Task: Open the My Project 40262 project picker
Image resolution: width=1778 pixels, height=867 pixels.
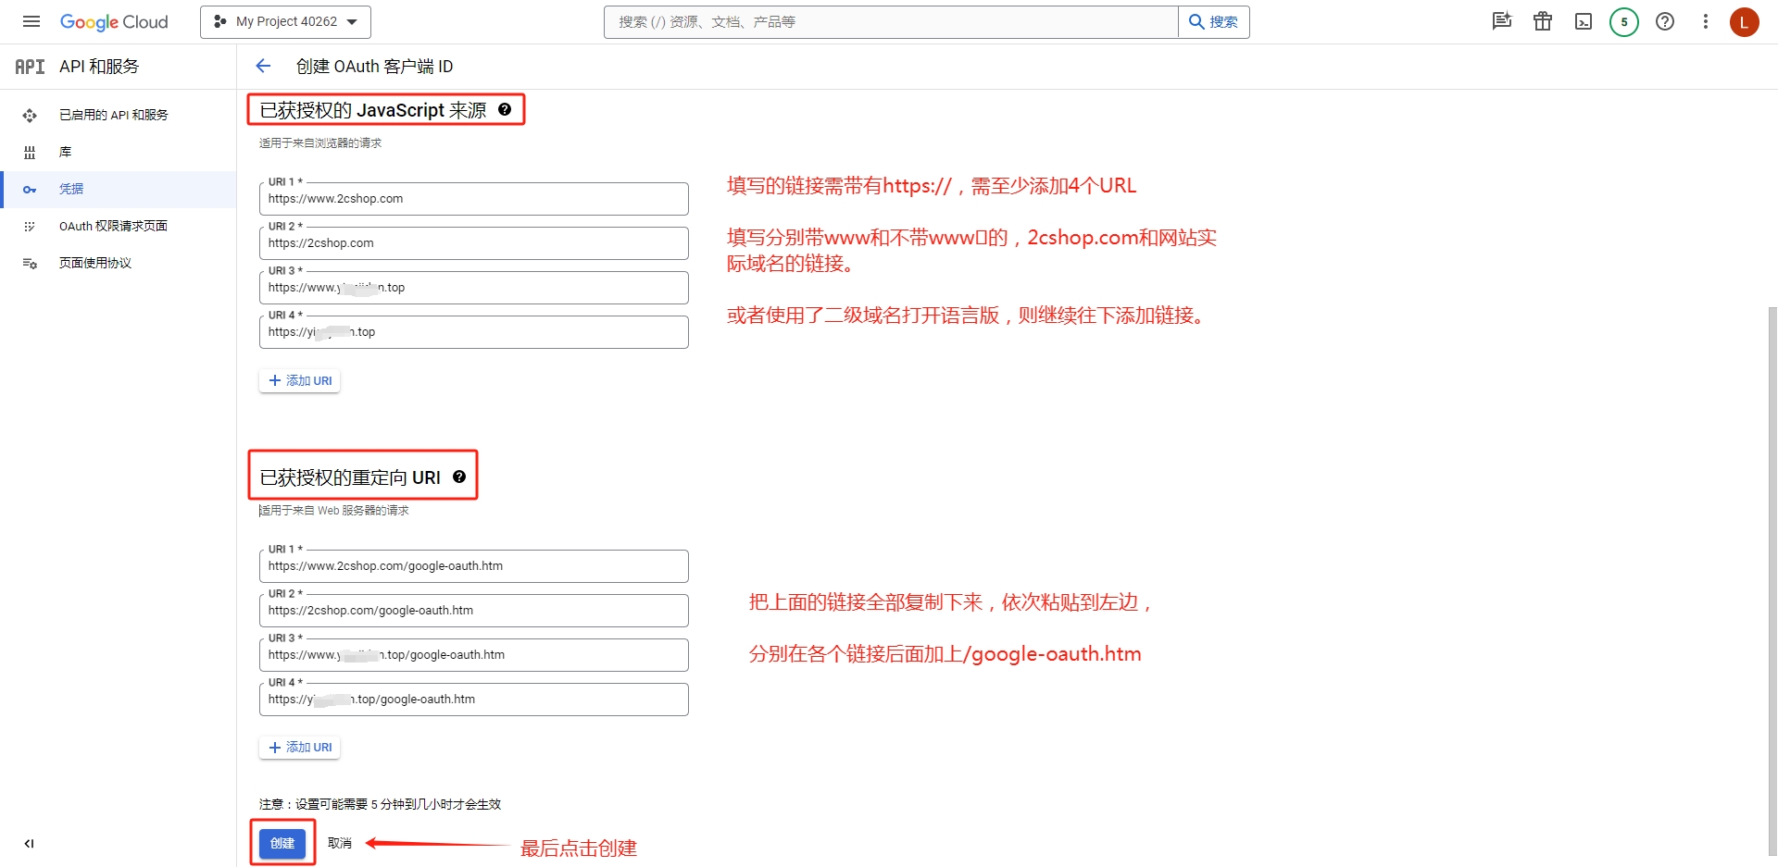Action: [x=285, y=21]
